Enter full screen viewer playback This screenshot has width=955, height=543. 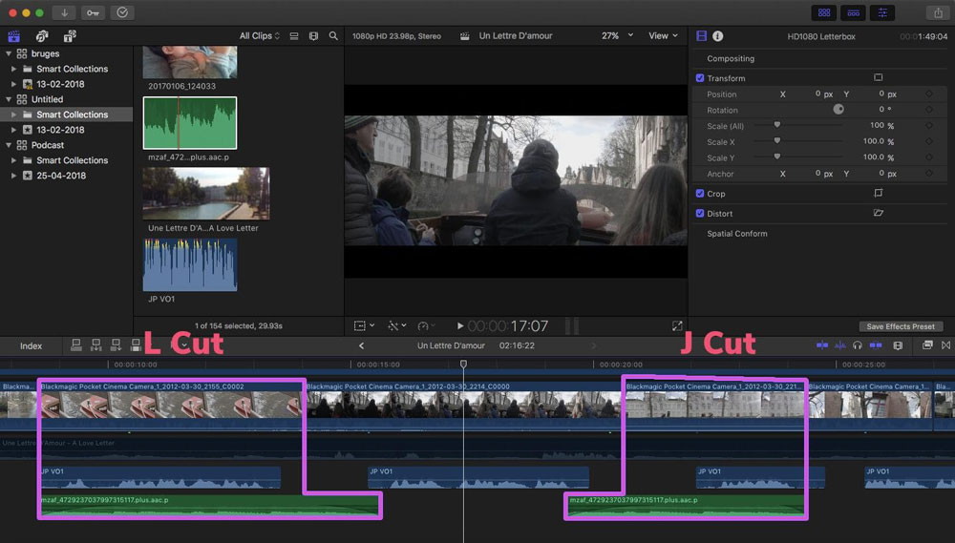677,326
